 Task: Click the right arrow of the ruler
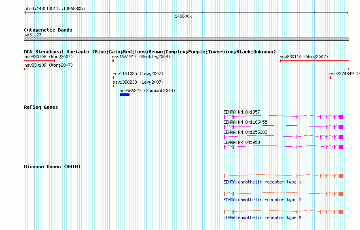(x=347, y=13)
